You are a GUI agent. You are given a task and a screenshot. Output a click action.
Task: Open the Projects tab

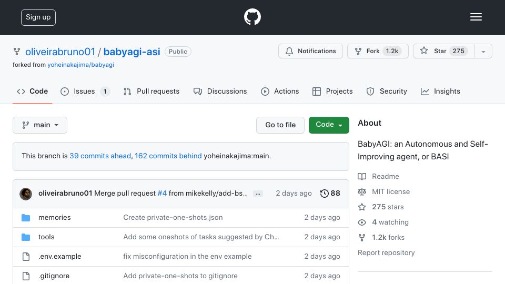(332, 92)
